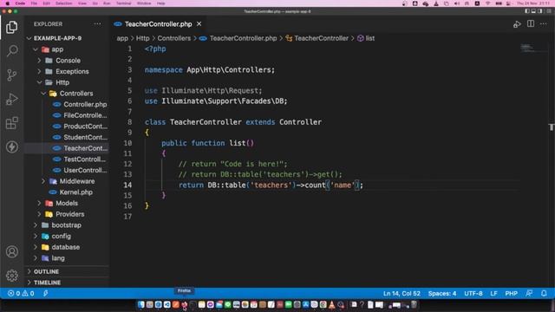Open the Terminal menu in menu bar
555x312 pixels.
click(x=123, y=3)
